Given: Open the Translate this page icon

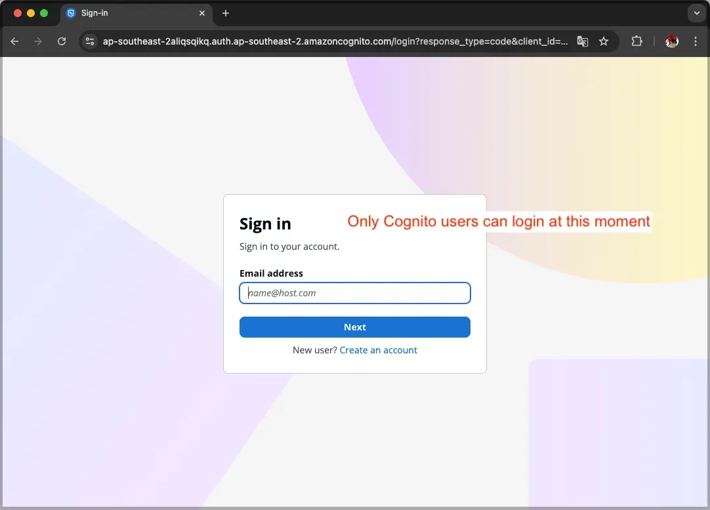Looking at the screenshot, I should click(x=582, y=41).
